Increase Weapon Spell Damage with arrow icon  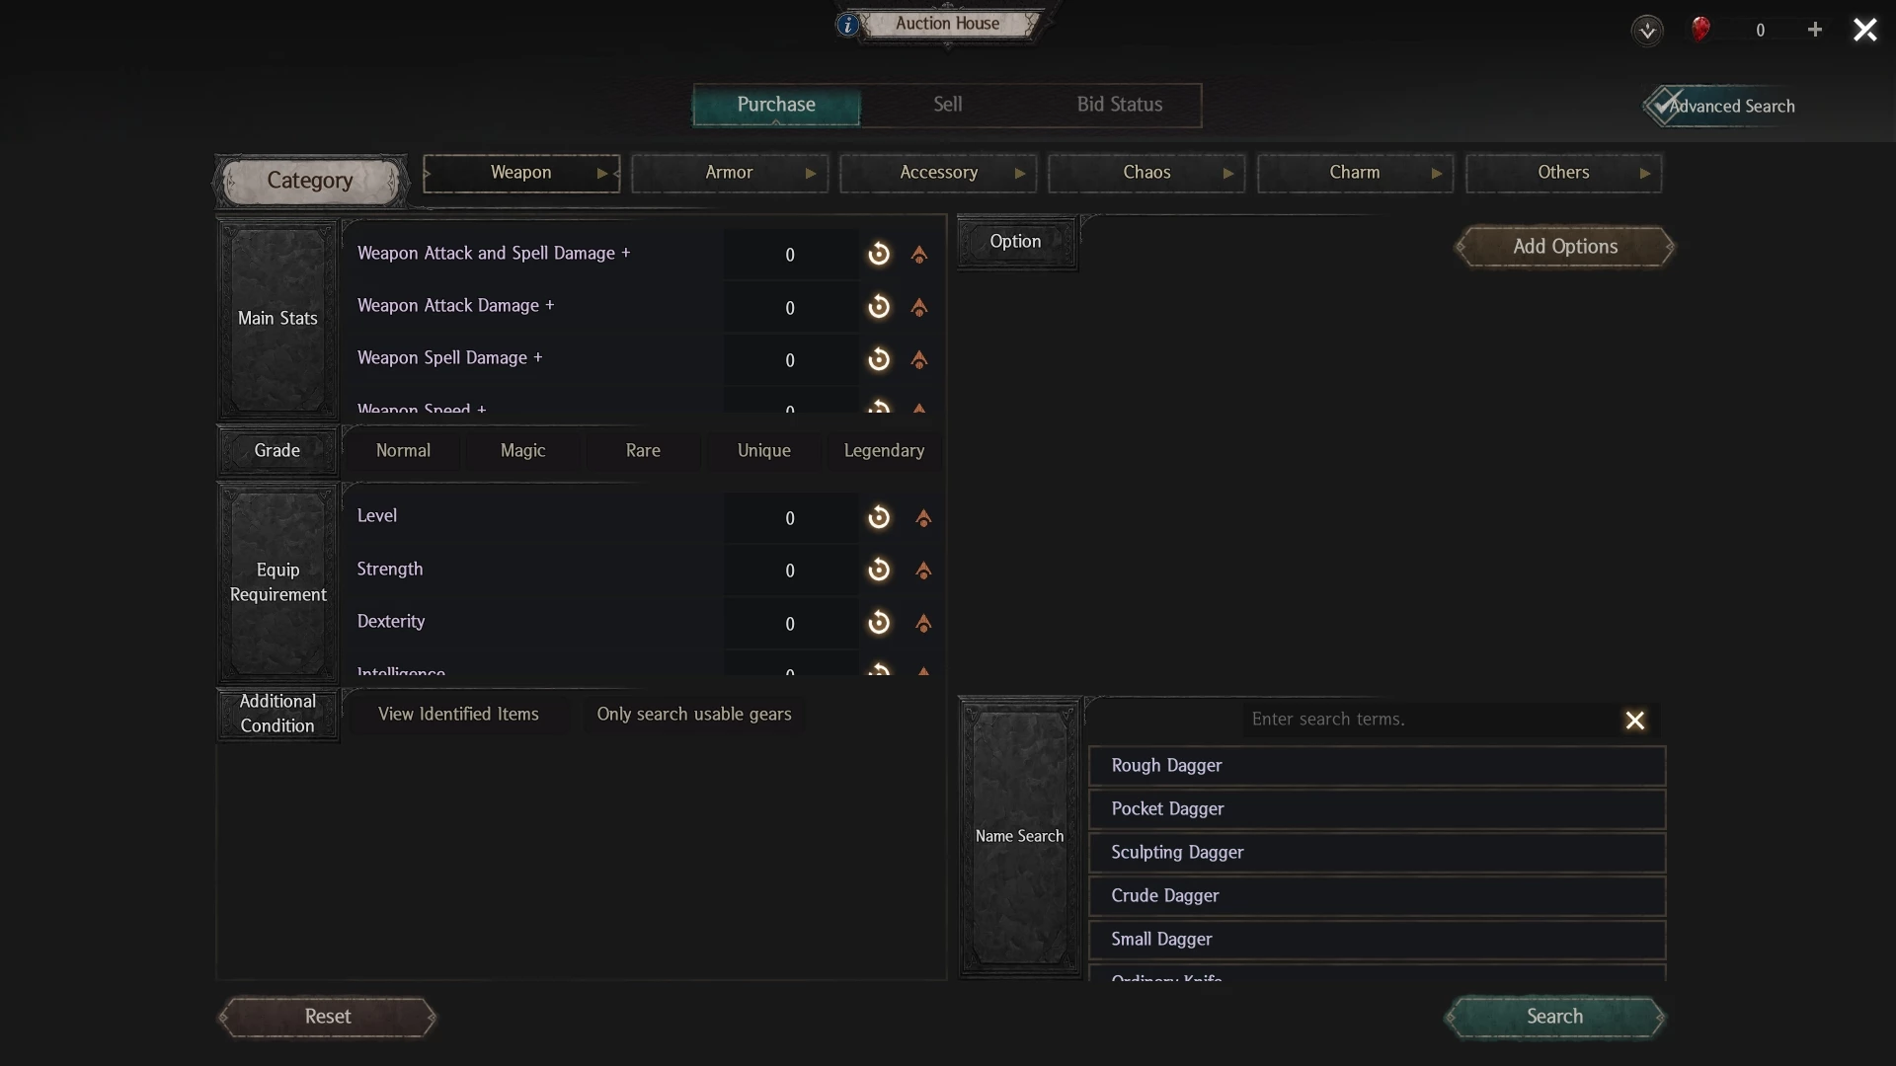tap(919, 360)
